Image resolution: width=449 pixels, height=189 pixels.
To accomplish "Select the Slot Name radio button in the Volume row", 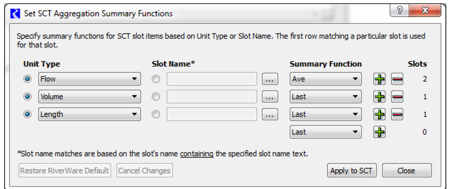I will tap(156, 97).
